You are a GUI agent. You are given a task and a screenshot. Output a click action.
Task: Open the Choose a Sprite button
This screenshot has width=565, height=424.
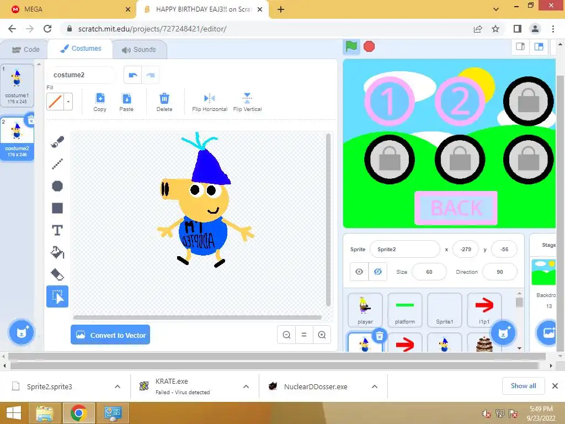coord(503,333)
